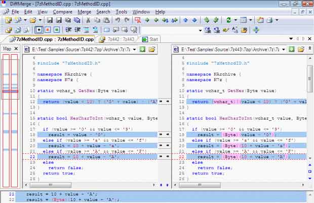This screenshot has height=203, width=314.
Task: Expand the right file path dropdown
Action: tap(284, 49)
